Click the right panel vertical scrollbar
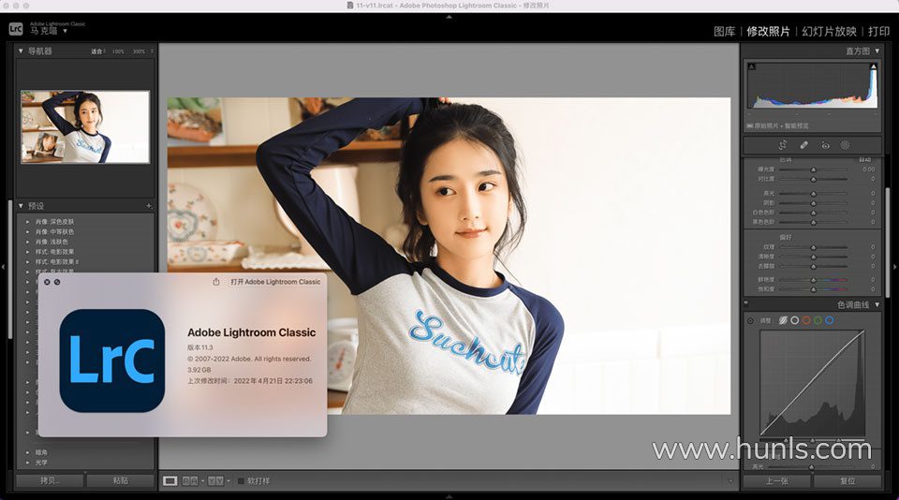The height and width of the screenshot is (500, 899). pos(888,241)
